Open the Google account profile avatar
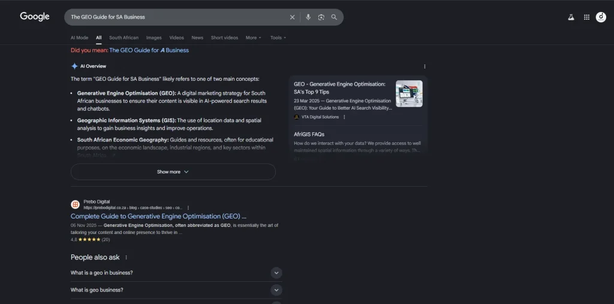The height and width of the screenshot is (304, 614). (601, 17)
